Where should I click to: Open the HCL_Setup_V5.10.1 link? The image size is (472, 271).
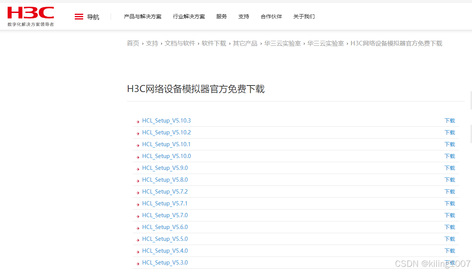click(166, 144)
